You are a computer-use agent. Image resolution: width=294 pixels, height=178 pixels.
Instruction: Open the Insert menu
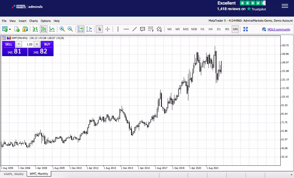point(22,21)
